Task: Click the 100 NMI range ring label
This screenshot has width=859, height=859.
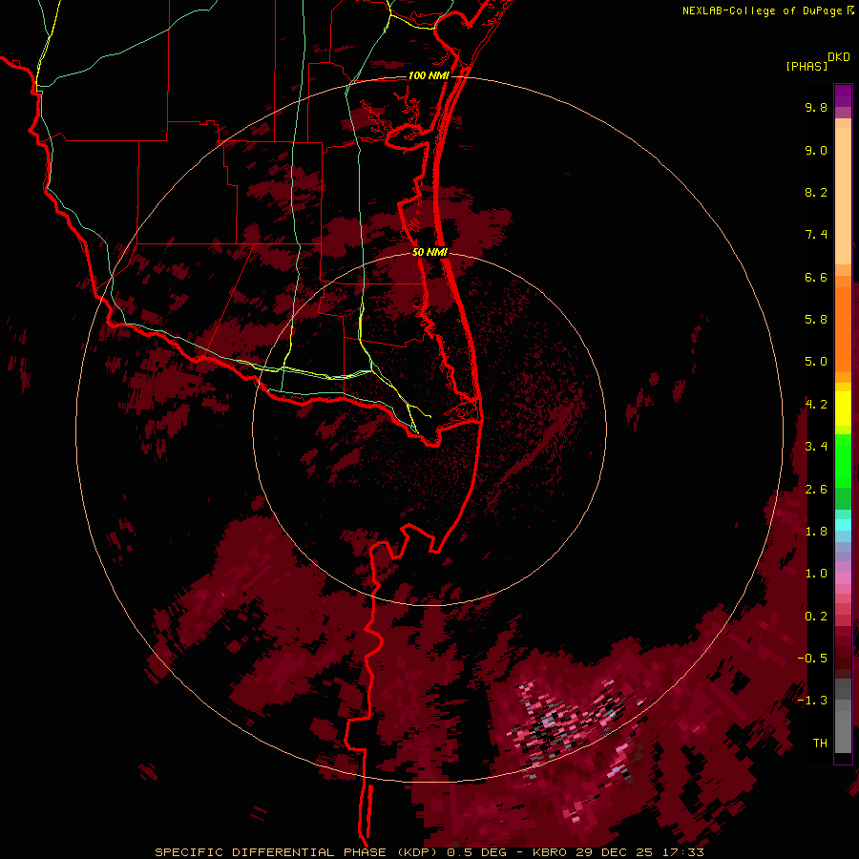Action: (429, 75)
